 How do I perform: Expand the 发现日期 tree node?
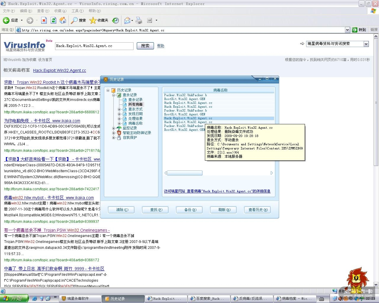coord(119,114)
